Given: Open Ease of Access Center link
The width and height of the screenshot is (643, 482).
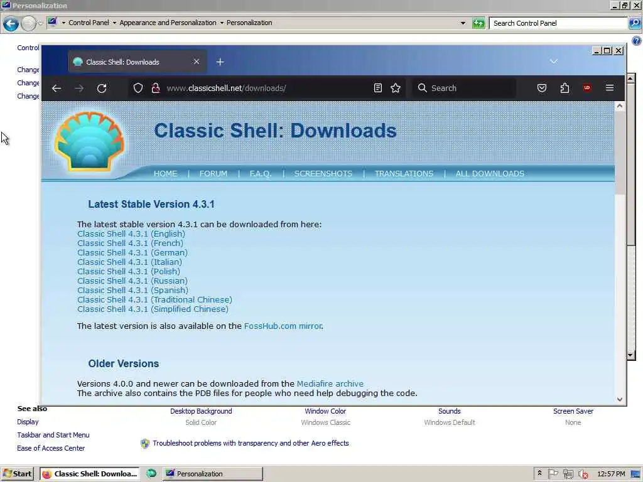Looking at the screenshot, I should 51,448.
